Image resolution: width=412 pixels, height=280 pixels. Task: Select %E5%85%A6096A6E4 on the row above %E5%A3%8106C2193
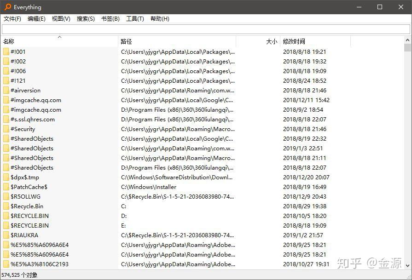40,255
